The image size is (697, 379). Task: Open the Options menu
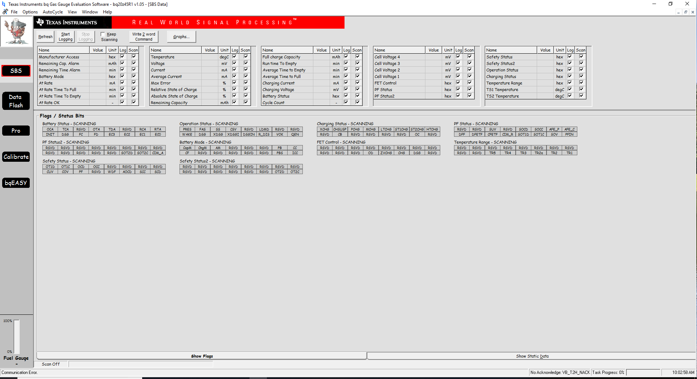tap(30, 12)
